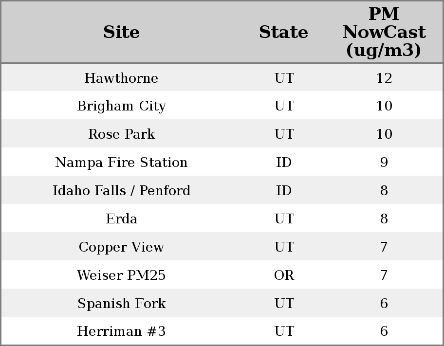
Task: Select the Erda site cell
Action: pyautogui.click(x=121, y=219)
